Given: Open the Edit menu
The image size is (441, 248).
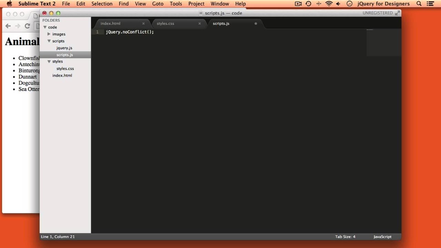Looking at the screenshot, I should coord(81,4).
